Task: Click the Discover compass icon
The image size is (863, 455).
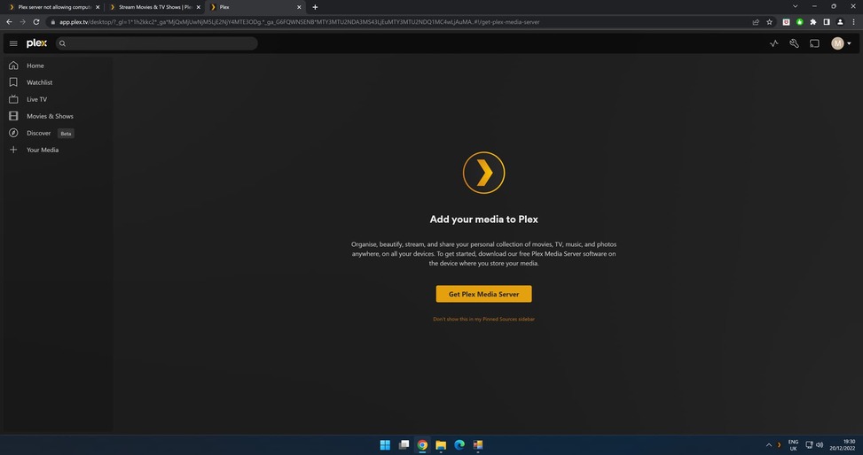Action: (x=13, y=133)
